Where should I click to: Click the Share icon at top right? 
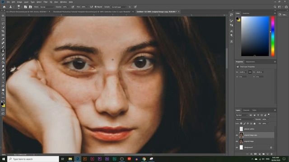tap(286, 7)
